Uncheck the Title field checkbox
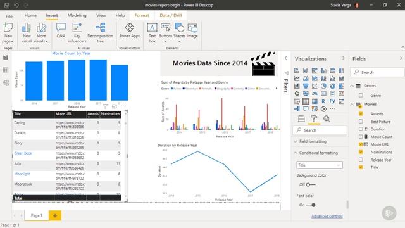Viewport: 405px width, 228px height. (x=361, y=167)
